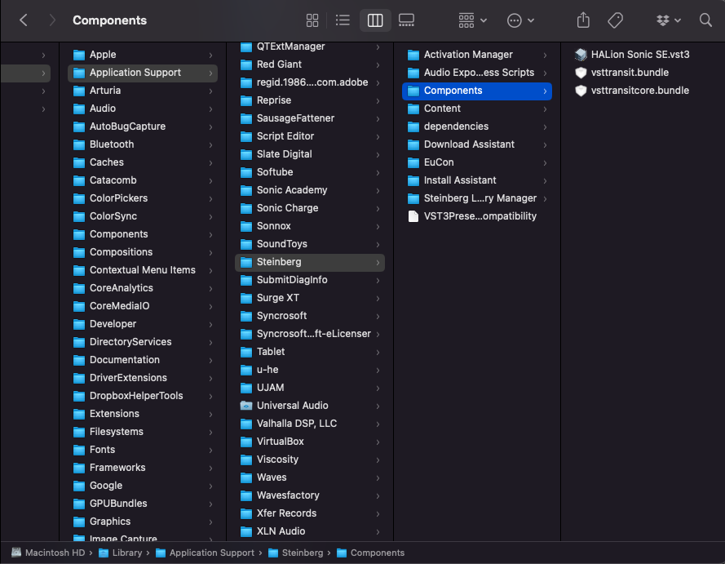Toggle column view in toolbar
The image size is (725, 564).
click(375, 20)
